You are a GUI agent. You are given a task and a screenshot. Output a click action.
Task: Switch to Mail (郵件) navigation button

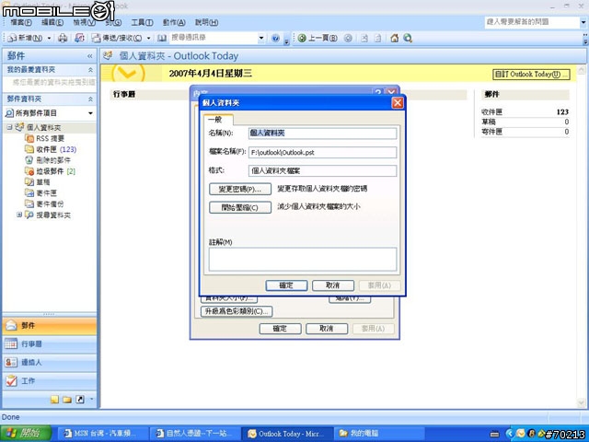coord(49,325)
